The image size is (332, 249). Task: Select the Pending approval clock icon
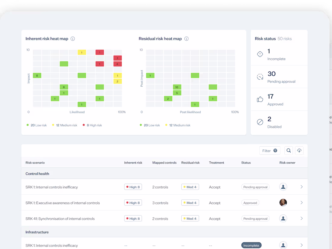pyautogui.click(x=260, y=77)
